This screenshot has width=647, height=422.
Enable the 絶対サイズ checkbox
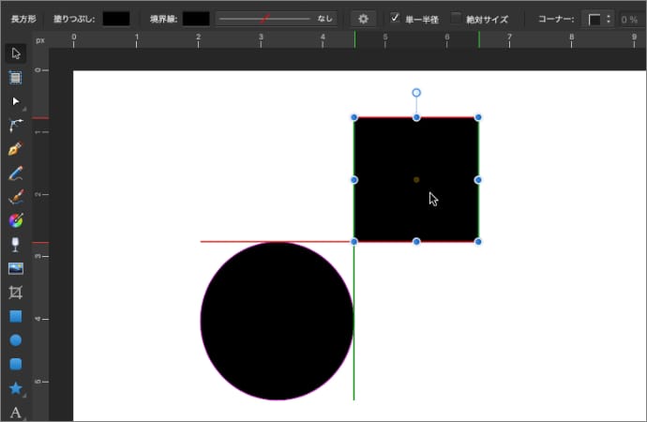click(x=456, y=18)
